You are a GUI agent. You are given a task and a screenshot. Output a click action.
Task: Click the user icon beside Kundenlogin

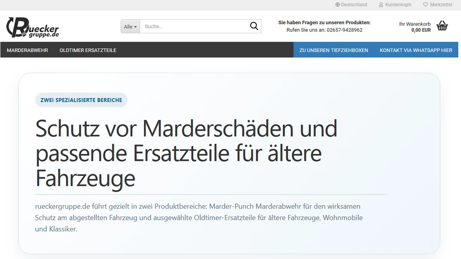pyautogui.click(x=381, y=5)
